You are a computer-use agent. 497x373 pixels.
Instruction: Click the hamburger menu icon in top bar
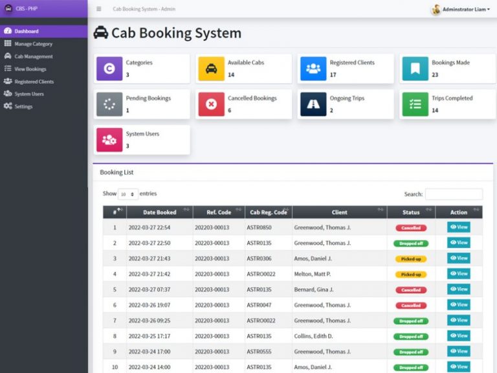98,9
